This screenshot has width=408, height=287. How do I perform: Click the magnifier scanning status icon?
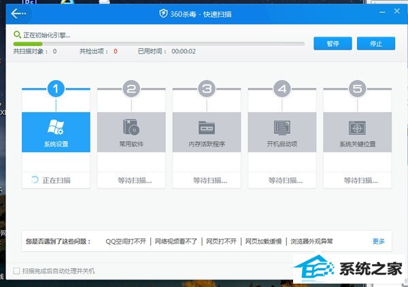pyautogui.click(x=17, y=35)
